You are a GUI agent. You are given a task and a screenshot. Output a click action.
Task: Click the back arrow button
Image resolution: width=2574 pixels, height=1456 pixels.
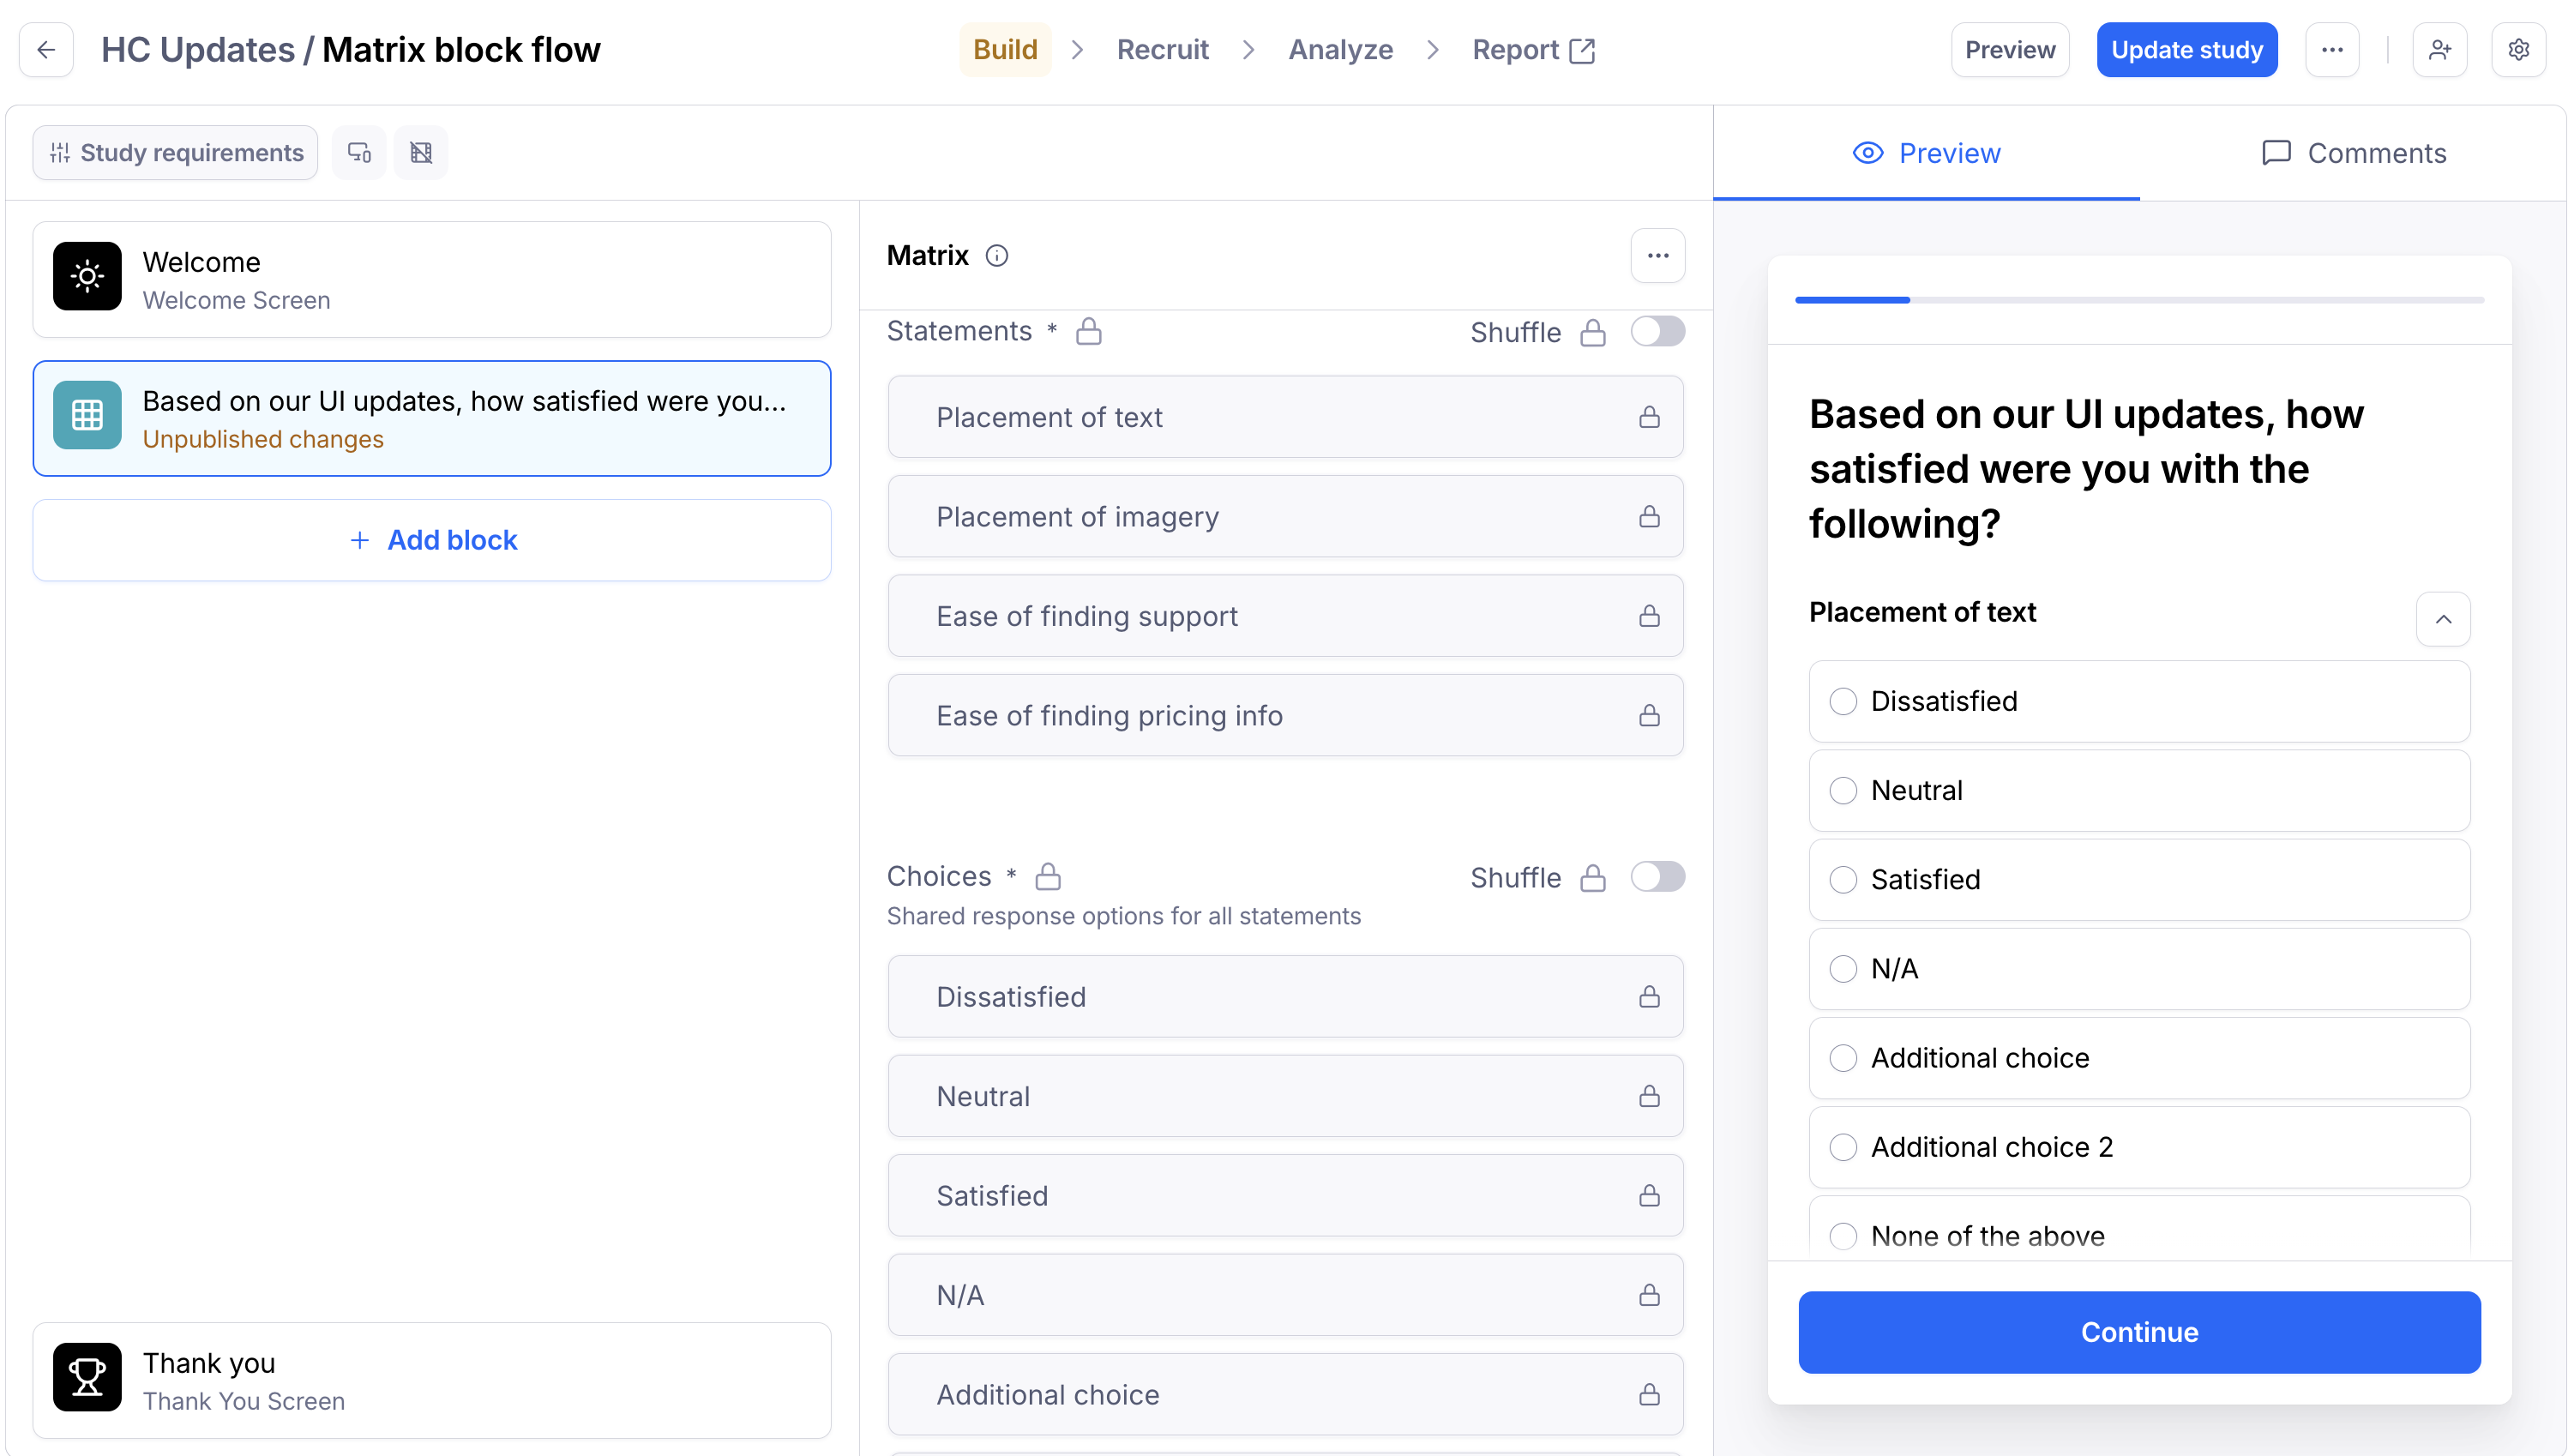pos(46,50)
